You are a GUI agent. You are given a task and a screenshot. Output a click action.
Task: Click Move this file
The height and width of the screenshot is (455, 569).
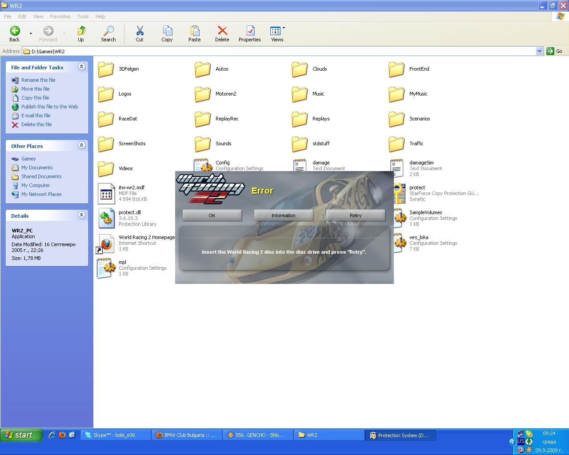pos(36,89)
